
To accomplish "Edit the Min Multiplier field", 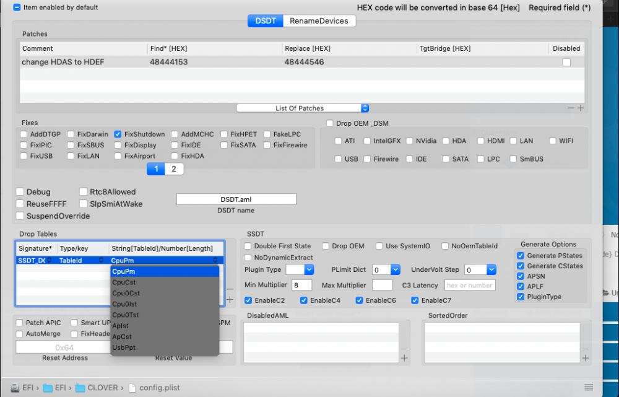I will pos(301,285).
